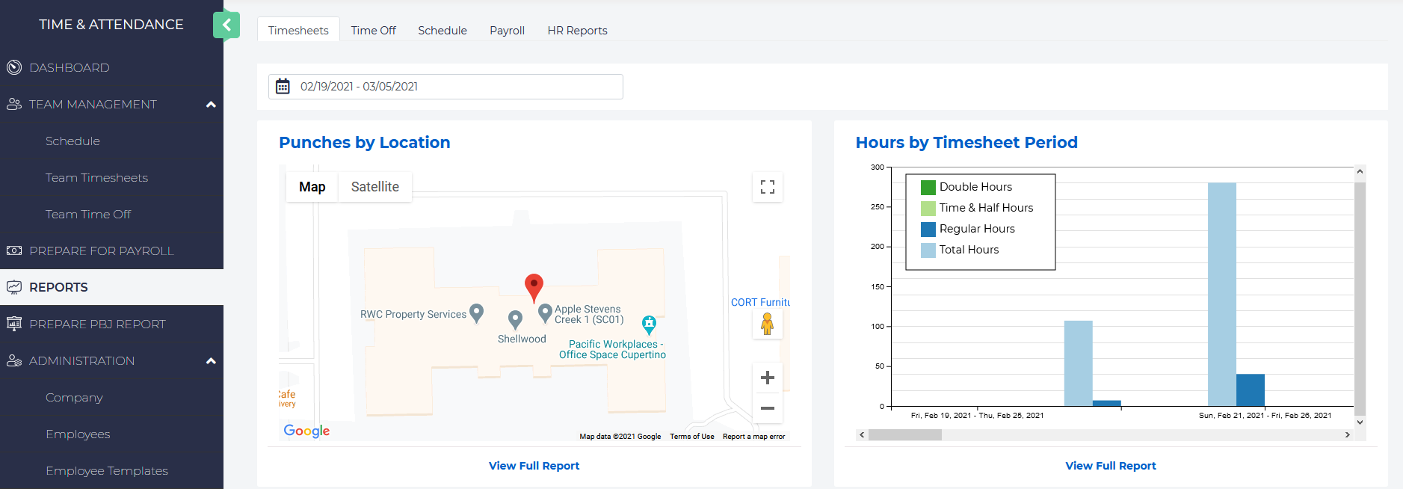Switch map to Satellite view
Screen dimensions: 1403x489
point(374,187)
